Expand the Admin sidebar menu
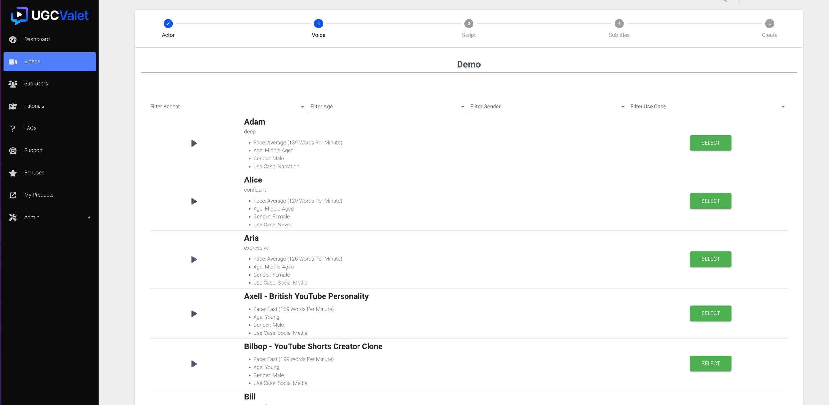Viewport: 829px width, 405px height. click(50, 217)
